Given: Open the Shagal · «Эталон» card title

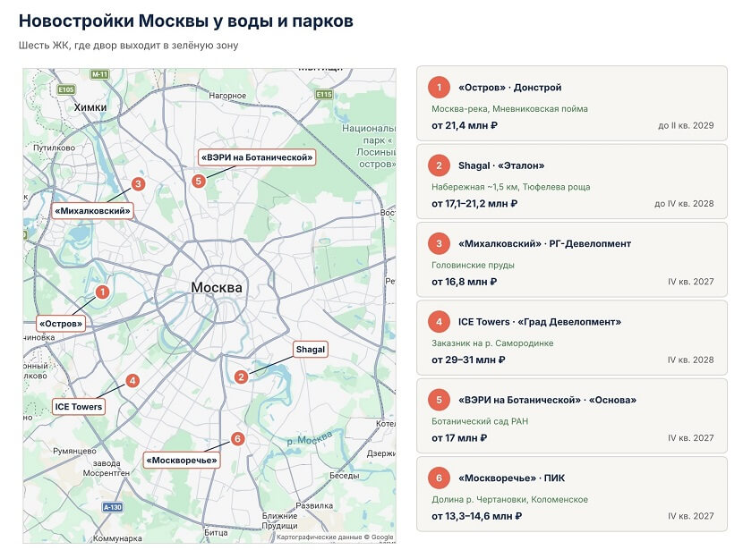Looking at the screenshot, I should pyautogui.click(x=501, y=165).
